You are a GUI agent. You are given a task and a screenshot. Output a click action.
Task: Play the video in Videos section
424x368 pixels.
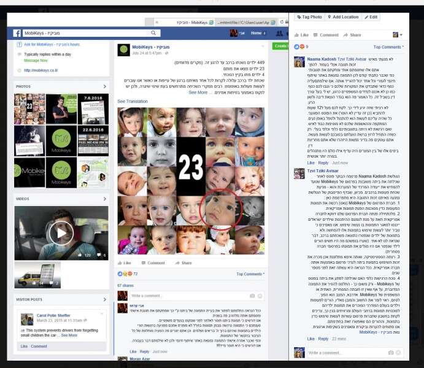(60, 232)
